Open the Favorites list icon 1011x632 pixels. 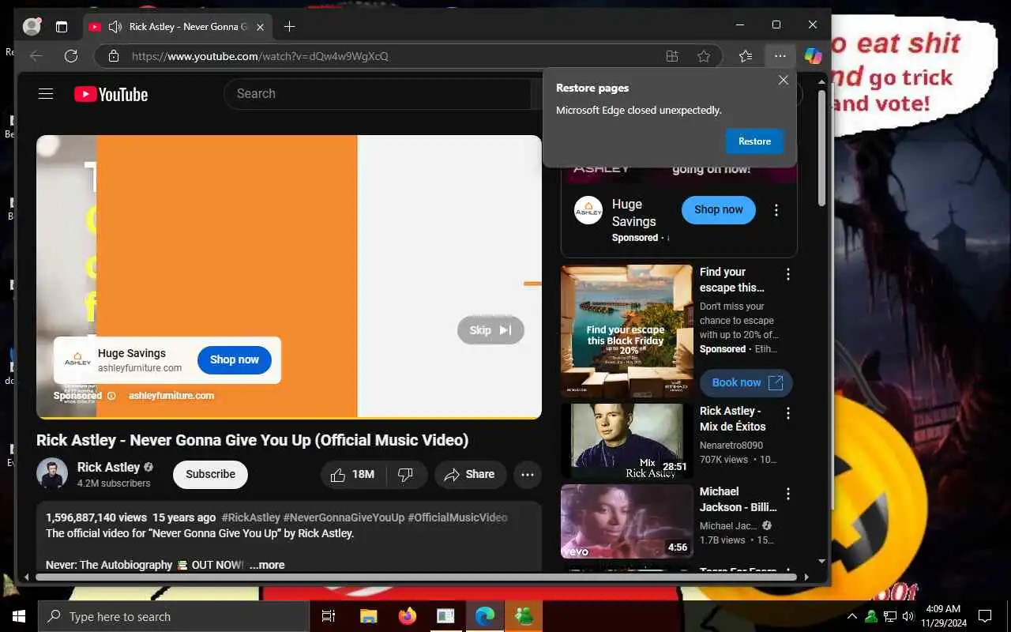(746, 56)
